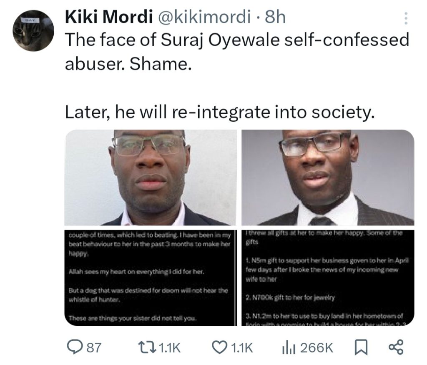Open view analytics bar chart icon
This screenshot has height=365, width=427.
289,347
